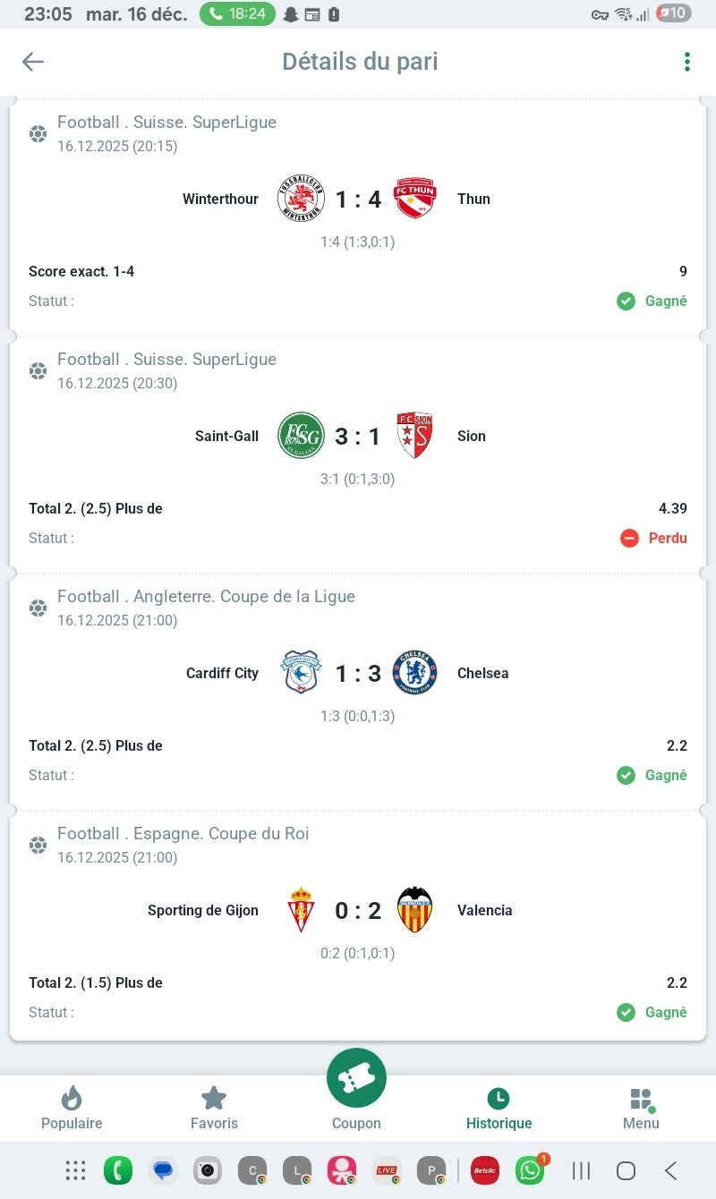Open the Favoris star tab
The height and width of the screenshot is (1199, 716).
[214, 1108]
